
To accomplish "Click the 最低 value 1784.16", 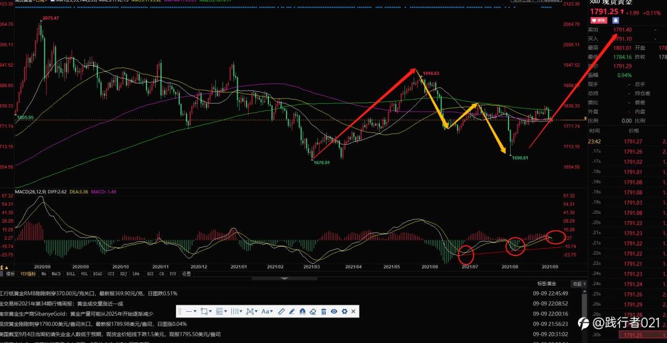I will coord(623,57).
